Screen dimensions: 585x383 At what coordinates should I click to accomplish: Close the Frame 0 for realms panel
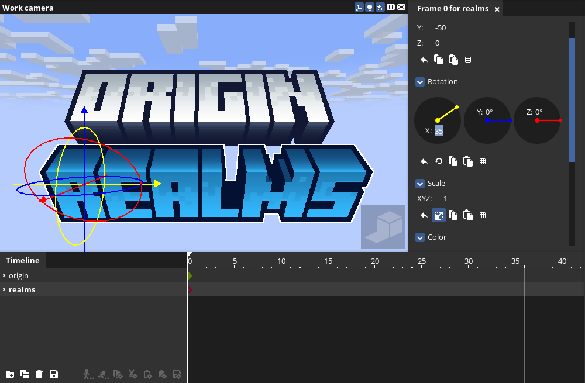tap(497, 9)
